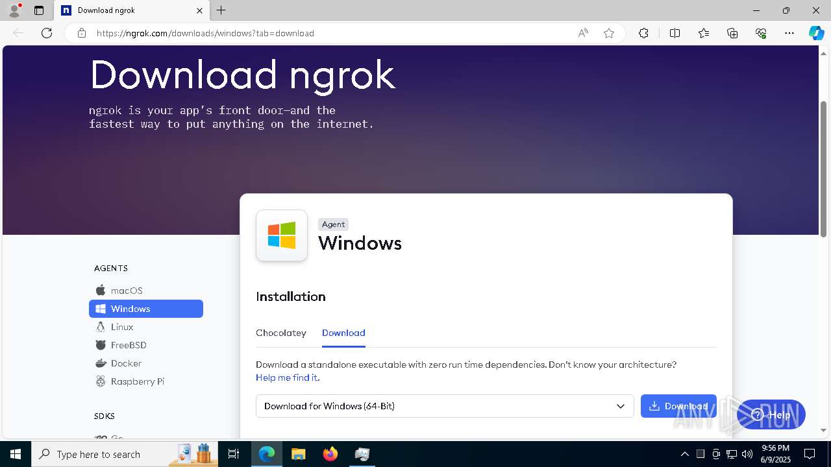Click the Installation heading
Image resolution: width=831 pixels, height=467 pixels.
point(291,296)
